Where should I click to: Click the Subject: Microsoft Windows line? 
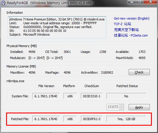pos(29,34)
